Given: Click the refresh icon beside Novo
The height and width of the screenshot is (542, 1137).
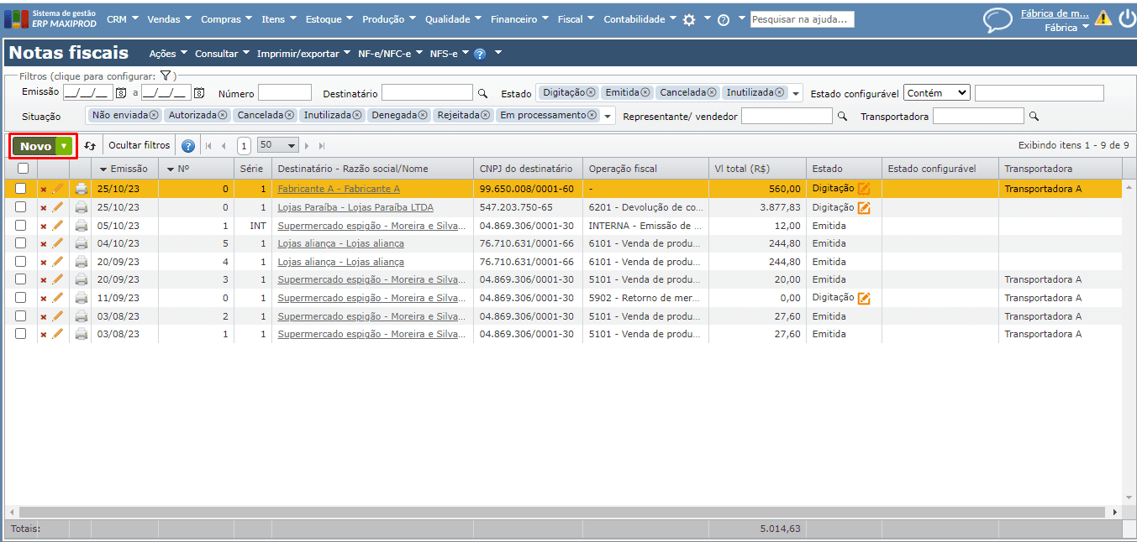Looking at the screenshot, I should point(91,146).
